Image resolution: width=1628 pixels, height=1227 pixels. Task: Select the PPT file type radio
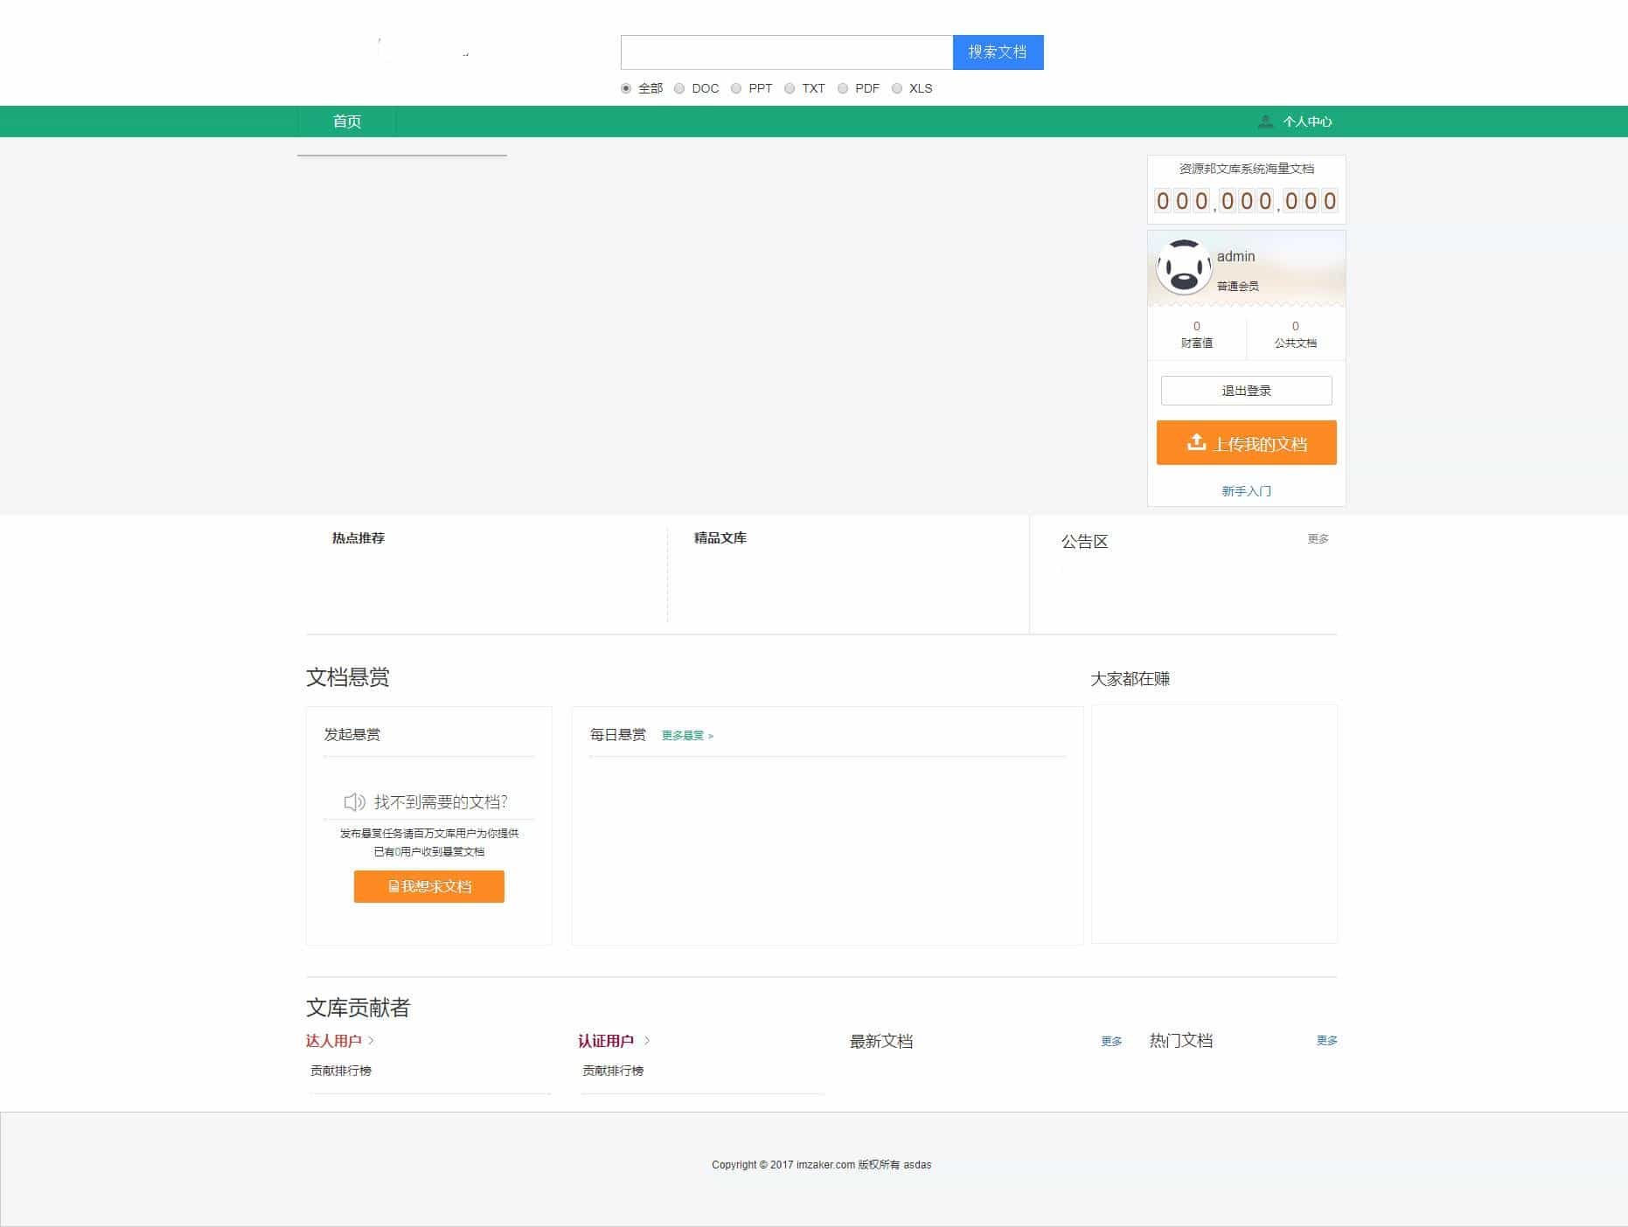click(736, 88)
